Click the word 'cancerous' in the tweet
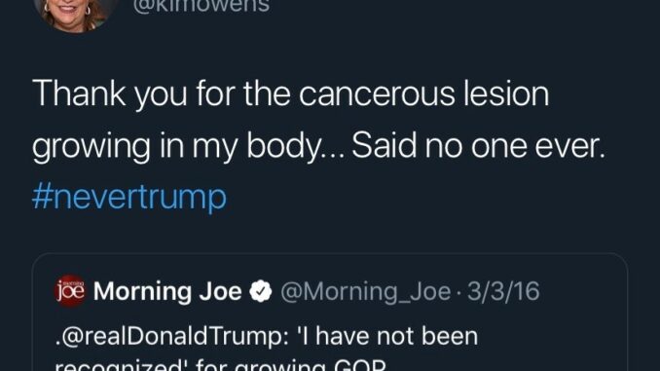 coord(377,94)
